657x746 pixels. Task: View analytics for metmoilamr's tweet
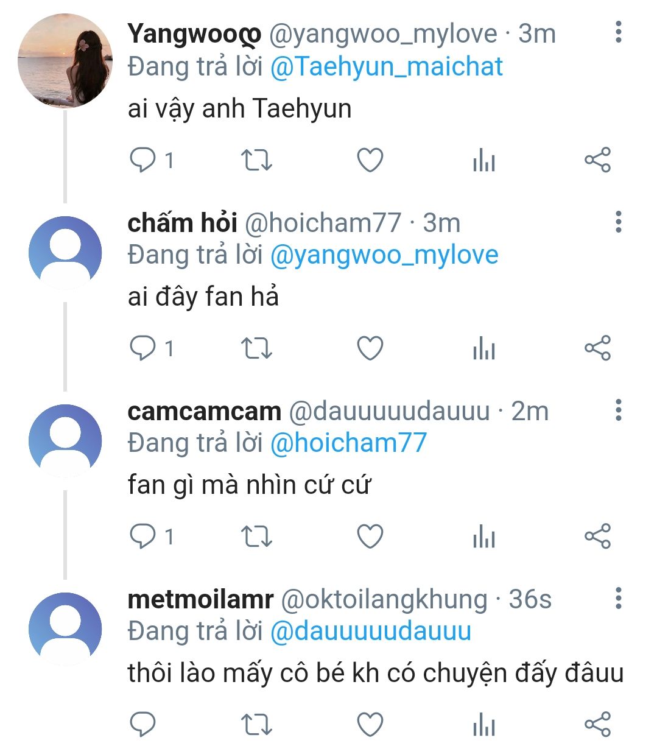click(x=484, y=725)
